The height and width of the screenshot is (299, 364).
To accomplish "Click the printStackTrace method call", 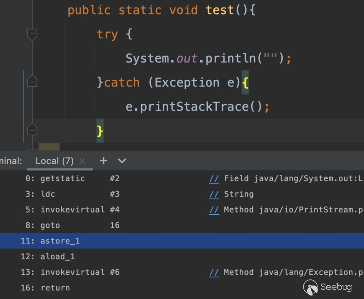I will [194, 107].
